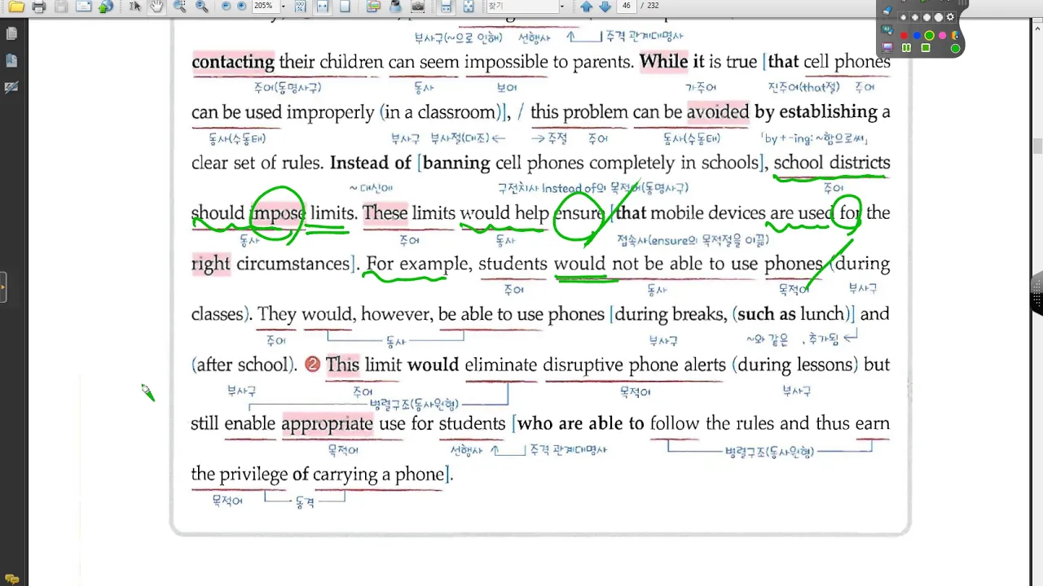This screenshot has height=586, width=1043.
Task: Edit the 205% zoom level field
Action: (265, 6)
